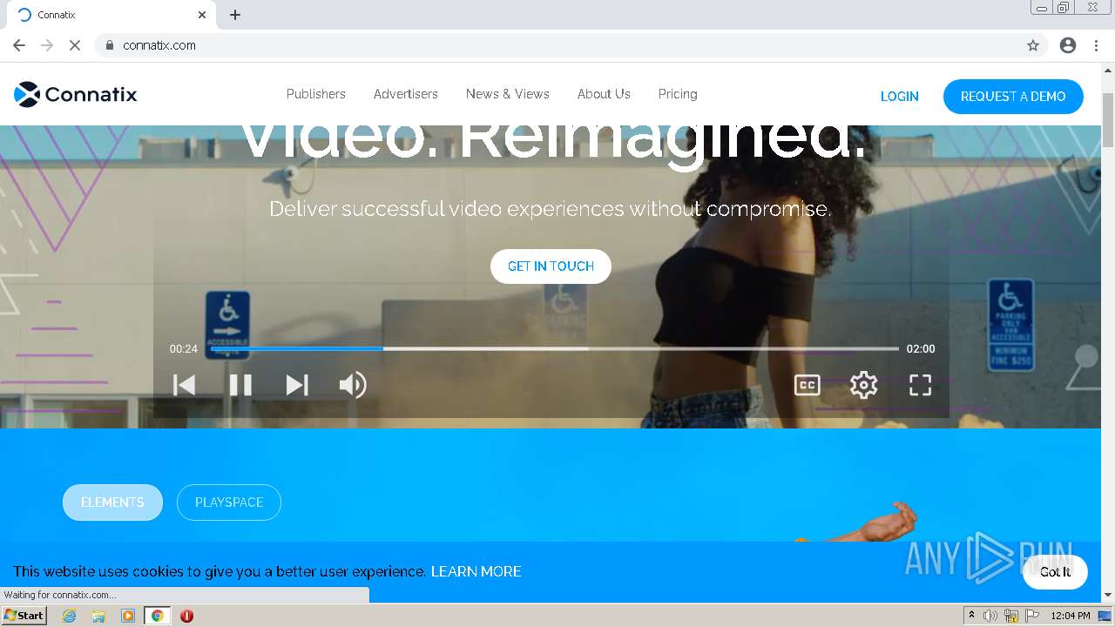
Task: Click GET IN TOUCH button
Action: coord(551,266)
